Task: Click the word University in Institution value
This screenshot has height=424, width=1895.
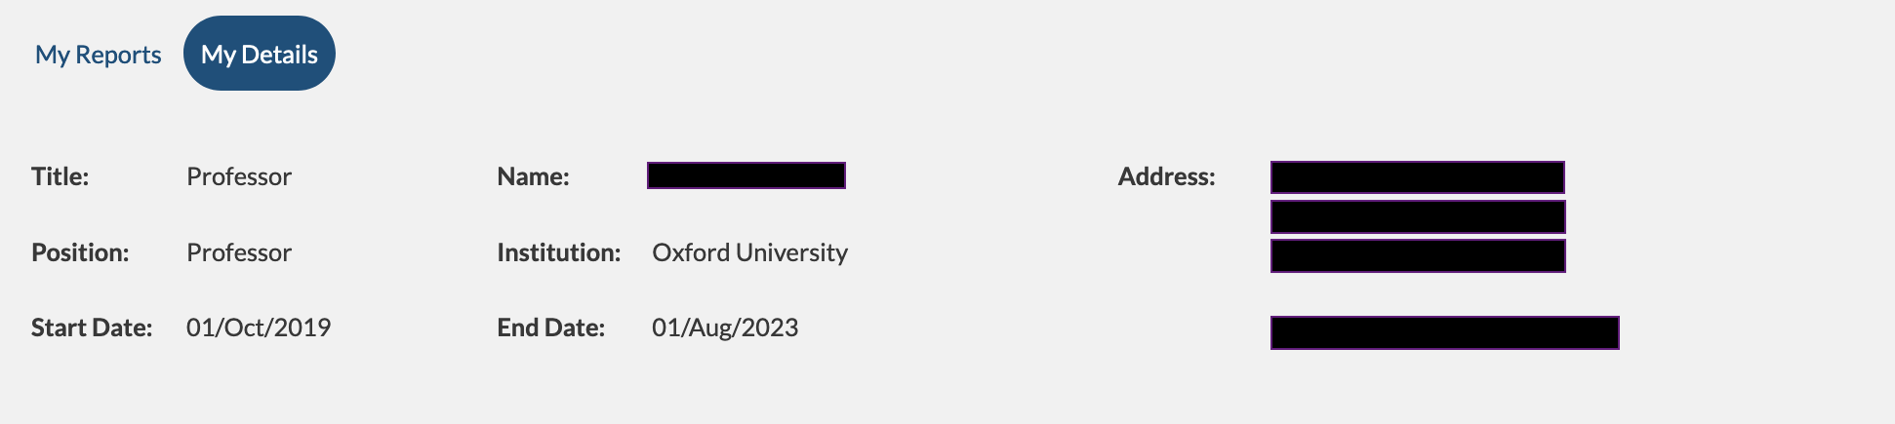Action: pyautogui.click(x=791, y=252)
